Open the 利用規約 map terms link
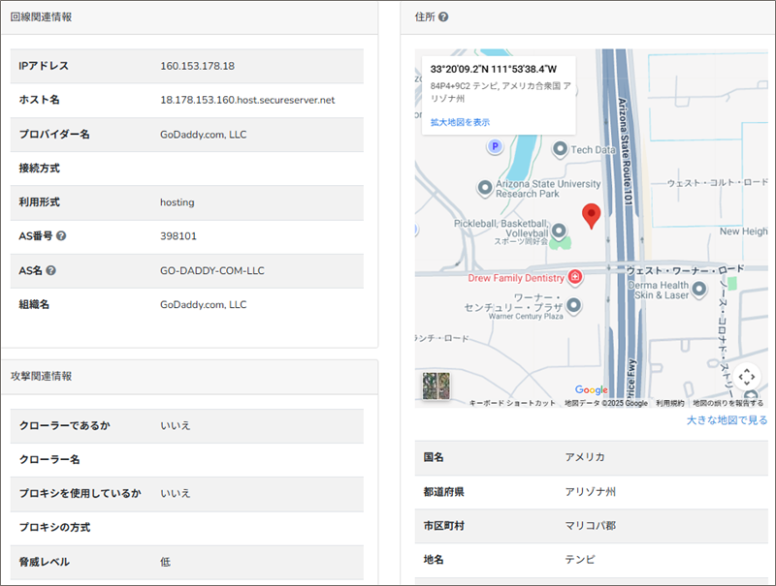Viewport: 776px width, 586px height. (669, 403)
